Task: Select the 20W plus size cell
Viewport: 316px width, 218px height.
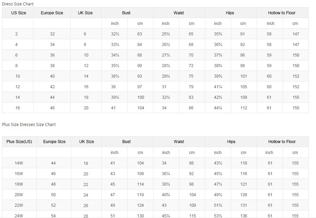Action: [x=19, y=195]
